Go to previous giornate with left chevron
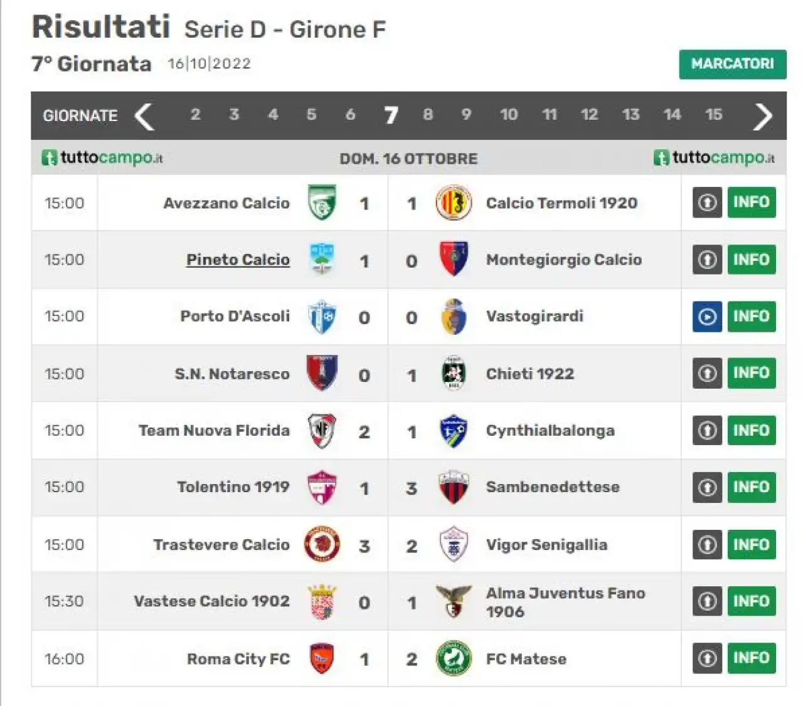Viewport: 803px width, 706px height. pyautogui.click(x=144, y=115)
